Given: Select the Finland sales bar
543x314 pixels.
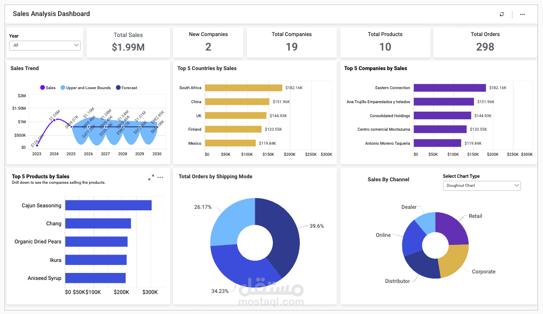Looking at the screenshot, I should (x=233, y=129).
